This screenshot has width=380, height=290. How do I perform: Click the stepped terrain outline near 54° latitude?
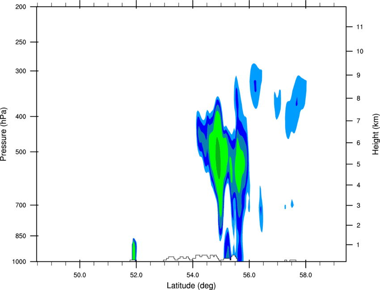coord(191,258)
